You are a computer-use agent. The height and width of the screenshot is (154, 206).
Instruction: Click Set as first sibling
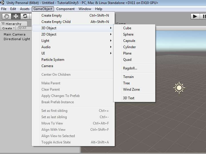[73, 111]
